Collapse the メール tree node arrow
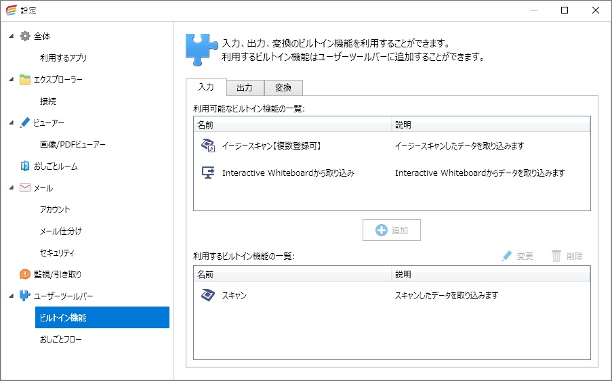Viewport: 612px width, 381px height. coord(11,187)
